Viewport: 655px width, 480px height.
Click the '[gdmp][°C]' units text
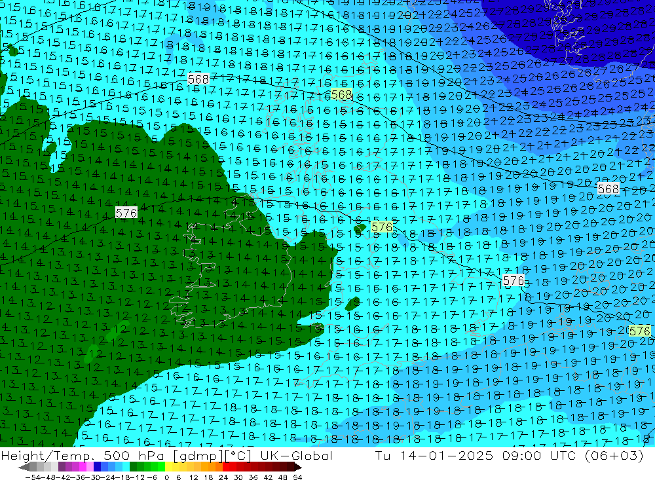pos(212,456)
